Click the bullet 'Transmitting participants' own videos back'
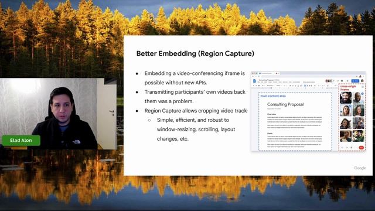This screenshot has width=375, height=211. pyautogui.click(x=195, y=92)
